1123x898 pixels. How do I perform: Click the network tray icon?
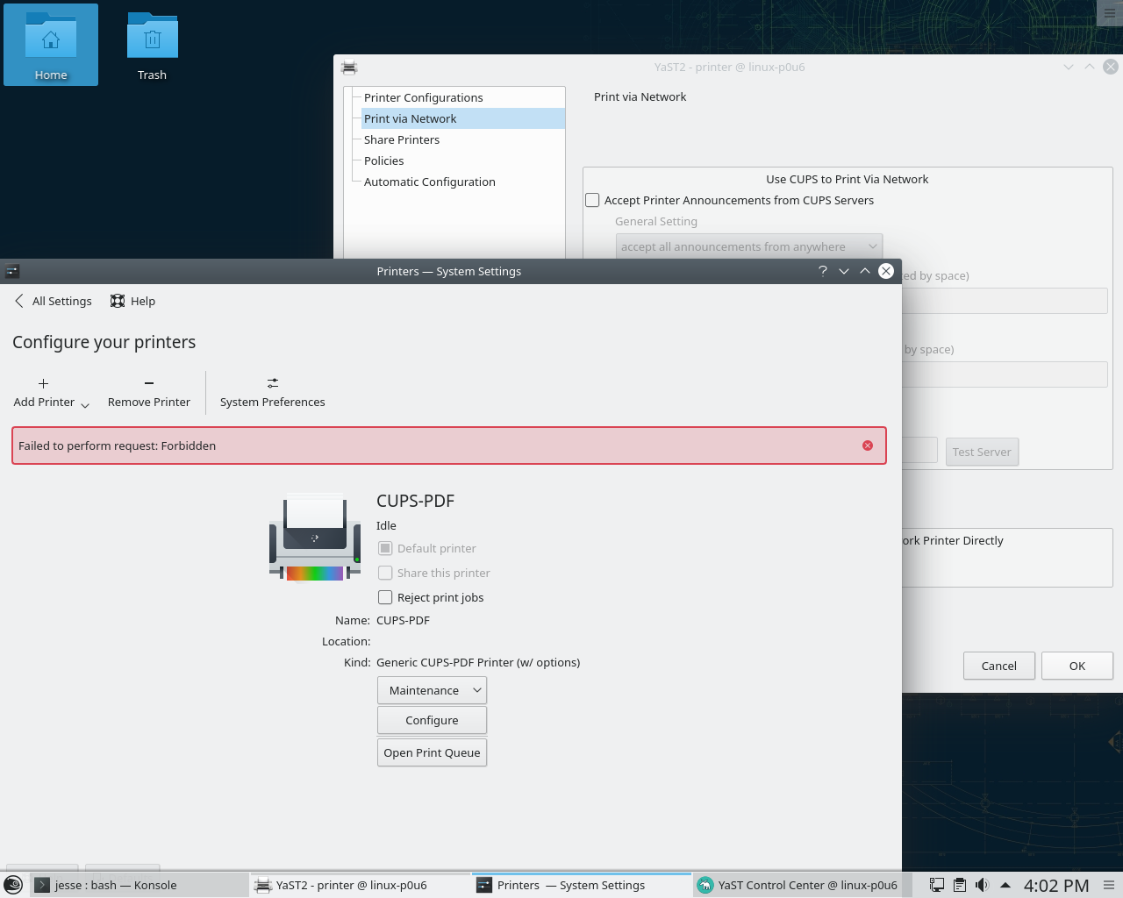click(937, 885)
